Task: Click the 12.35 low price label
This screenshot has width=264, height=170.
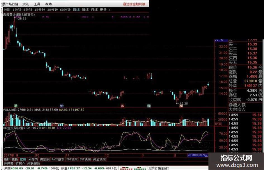Action: [184, 104]
